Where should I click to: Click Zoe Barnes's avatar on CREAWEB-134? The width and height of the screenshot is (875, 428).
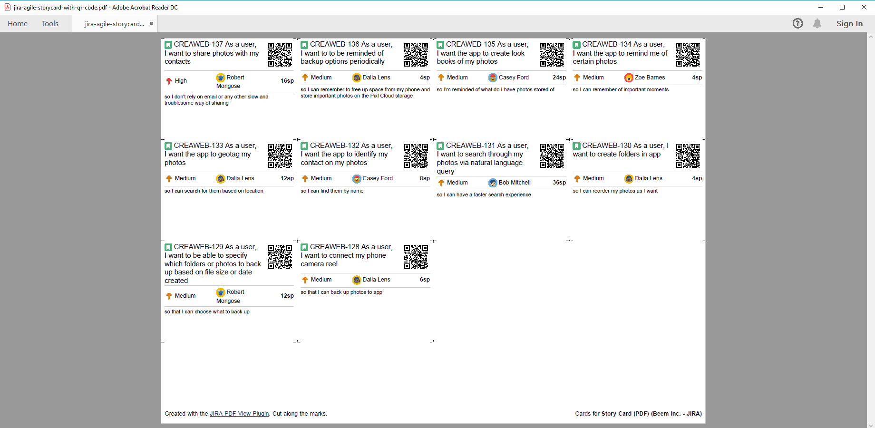[629, 78]
